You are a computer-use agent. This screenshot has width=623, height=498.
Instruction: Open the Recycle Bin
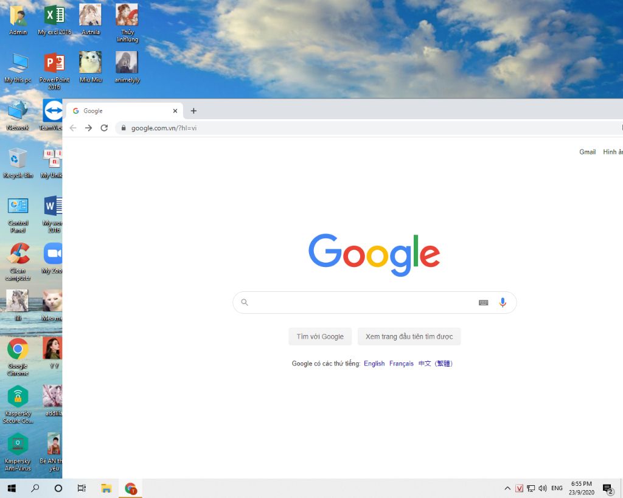(x=18, y=163)
